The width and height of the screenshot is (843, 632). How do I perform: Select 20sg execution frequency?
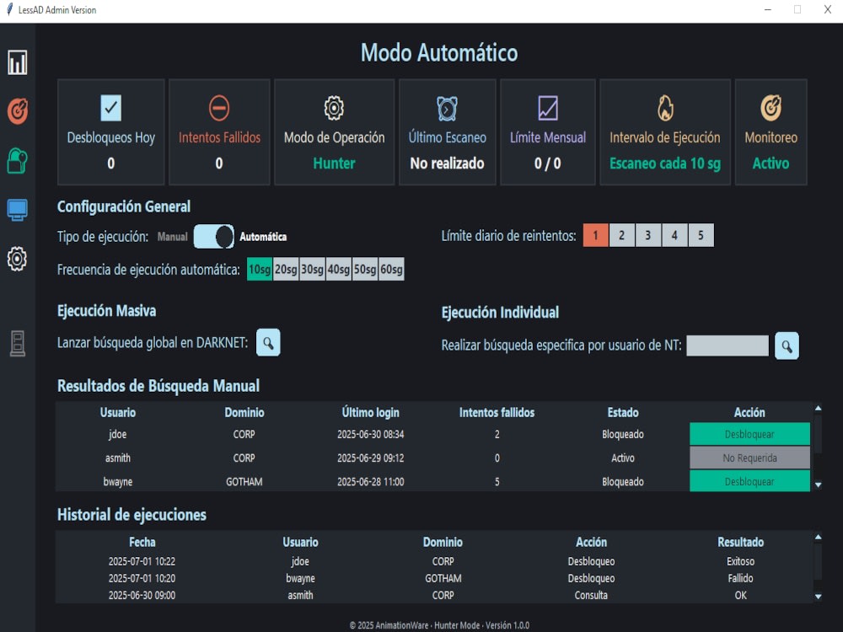286,270
